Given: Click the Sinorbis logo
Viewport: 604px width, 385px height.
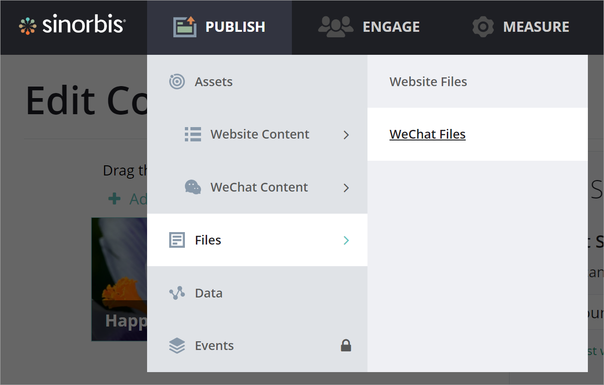Looking at the screenshot, I should click(x=72, y=26).
